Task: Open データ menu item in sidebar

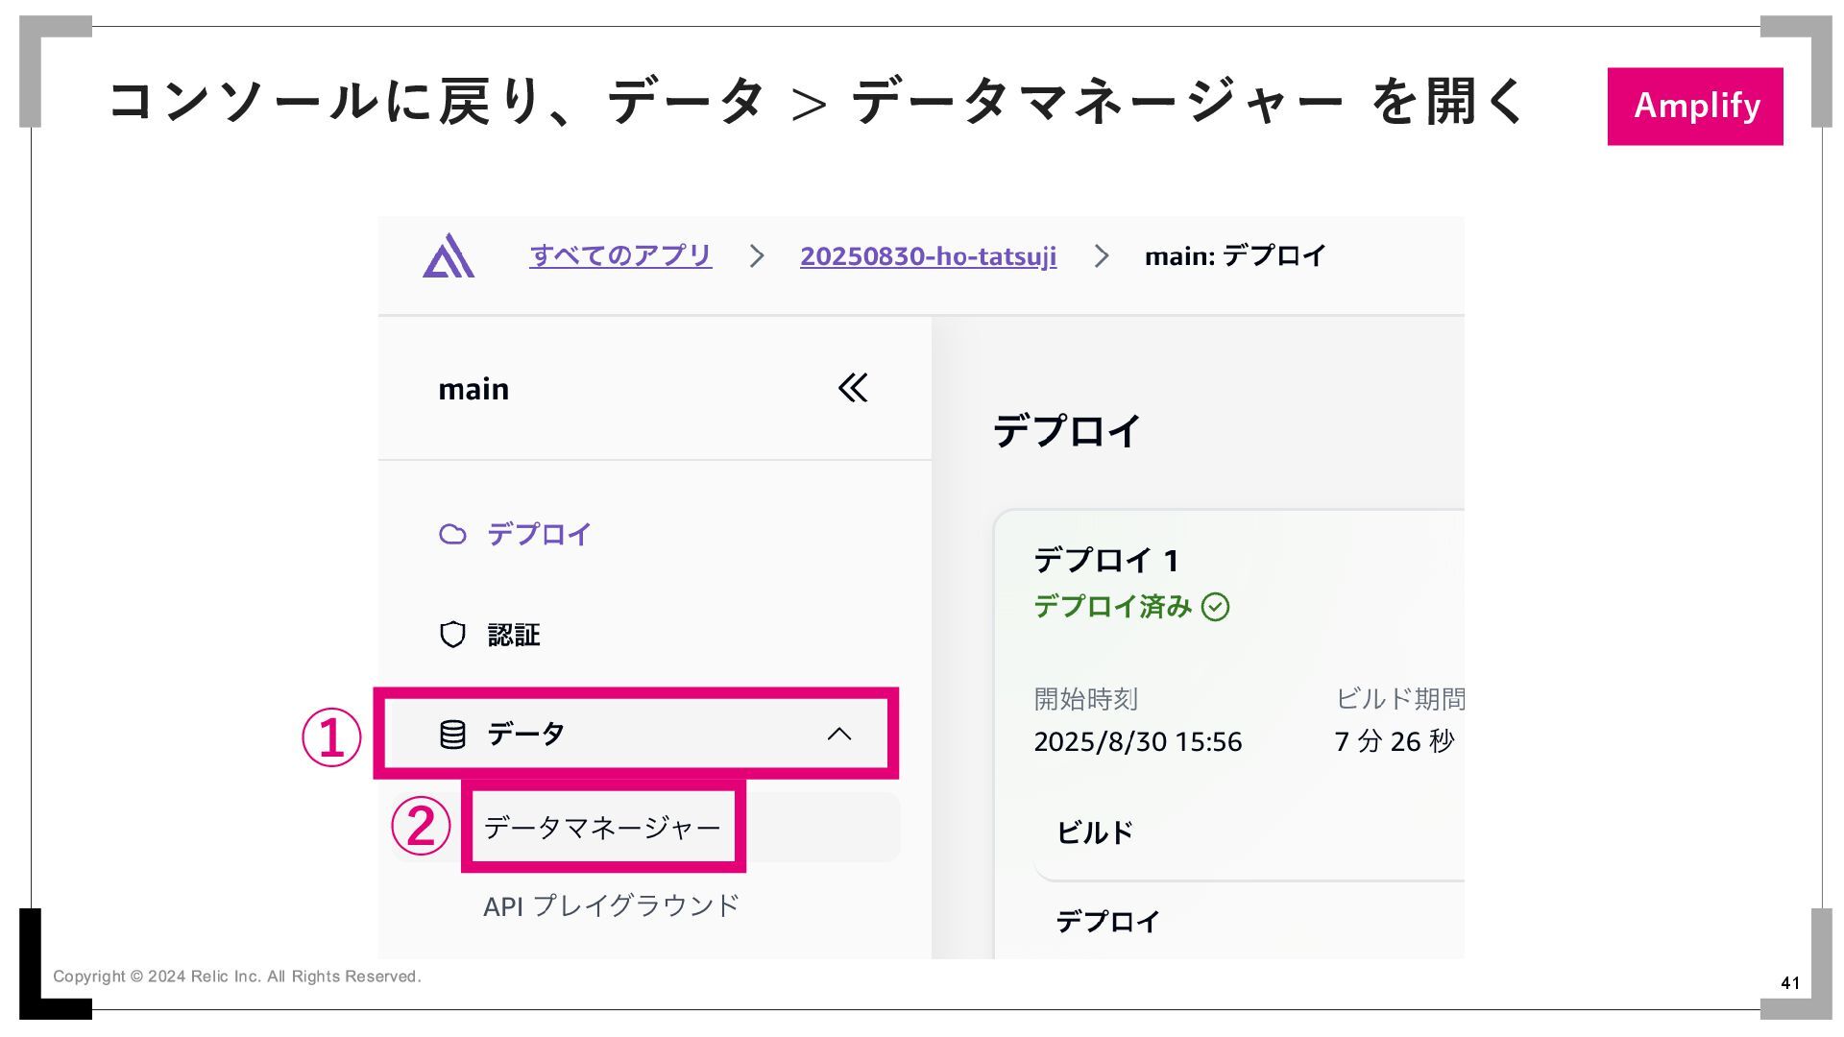Action: click(636, 734)
